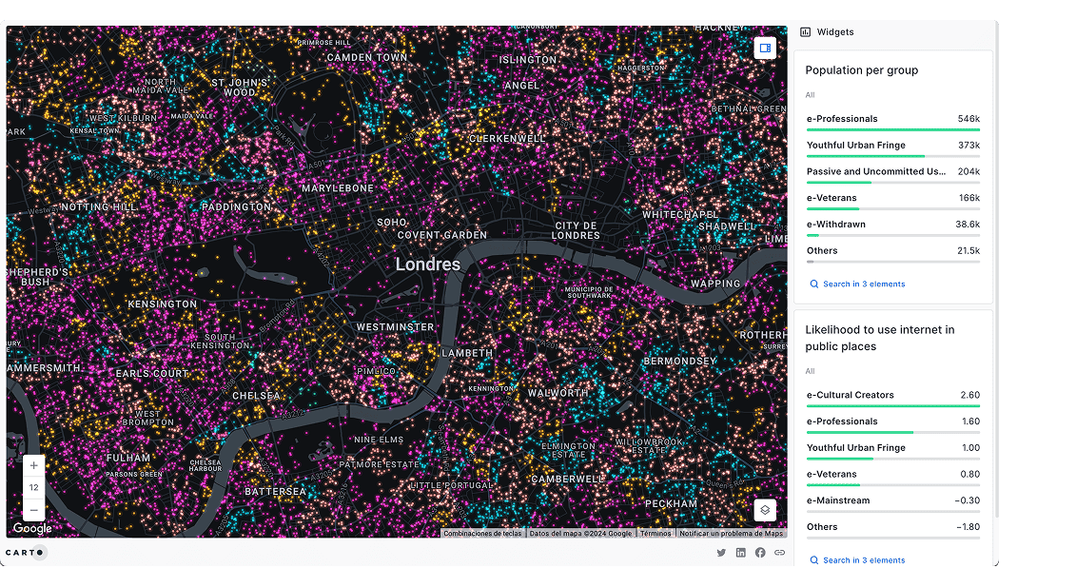
Task: Click Notificar un problema de Maps
Action: [x=731, y=534]
